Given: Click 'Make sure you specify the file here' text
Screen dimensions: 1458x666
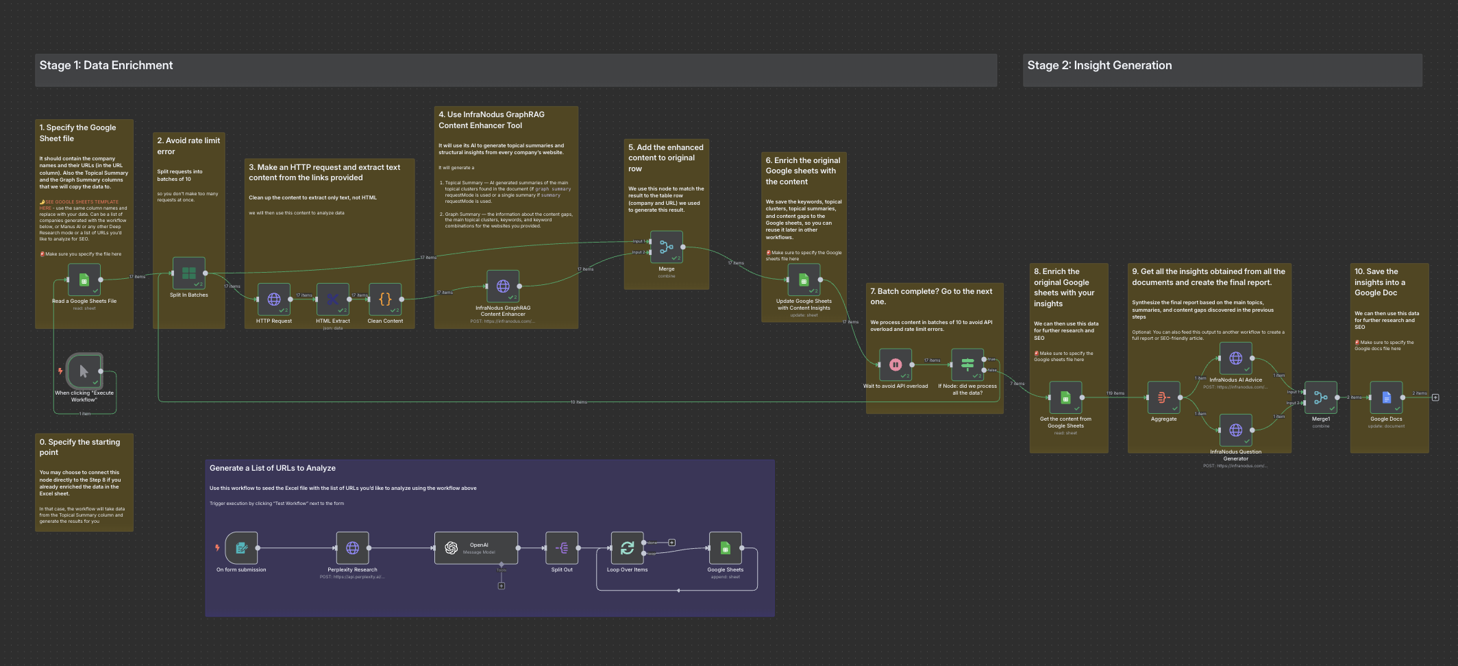Looking at the screenshot, I should tap(83, 254).
